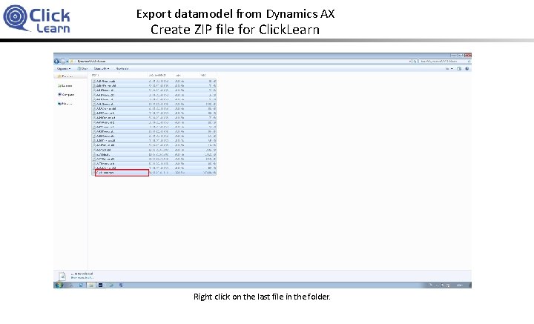Go back with the Explorer Back arrow

coord(56,62)
